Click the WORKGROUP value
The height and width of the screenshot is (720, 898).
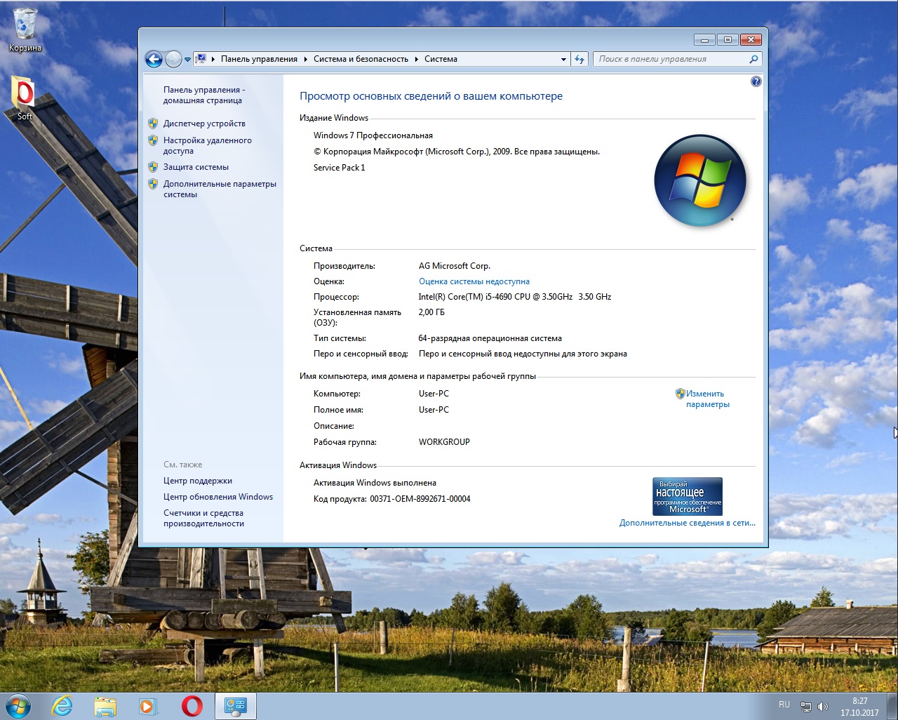[444, 442]
